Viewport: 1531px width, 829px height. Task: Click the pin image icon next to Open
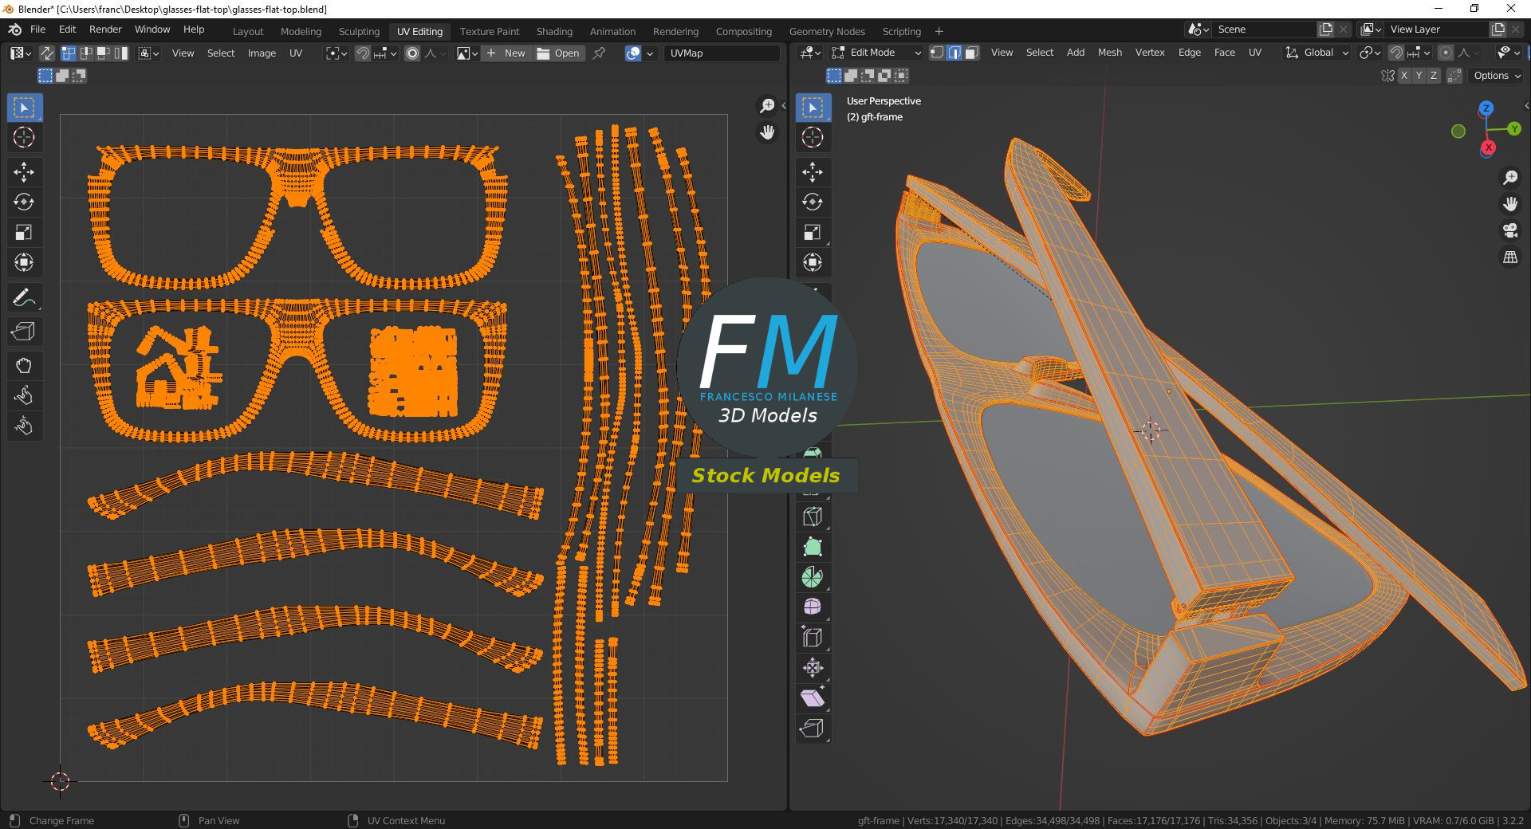click(600, 53)
